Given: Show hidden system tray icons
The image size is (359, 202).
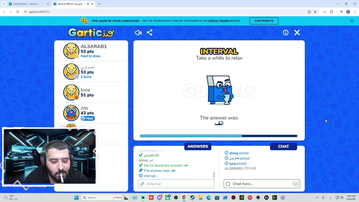Looking at the screenshot, I should [x=317, y=198].
